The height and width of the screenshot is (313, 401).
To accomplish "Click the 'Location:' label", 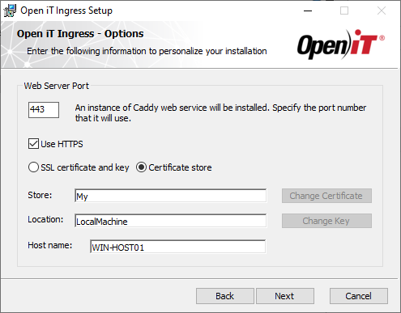I will (x=45, y=219).
